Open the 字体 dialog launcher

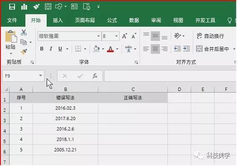136,62
